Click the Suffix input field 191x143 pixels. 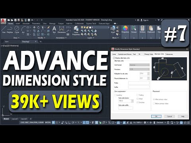pos(139,87)
